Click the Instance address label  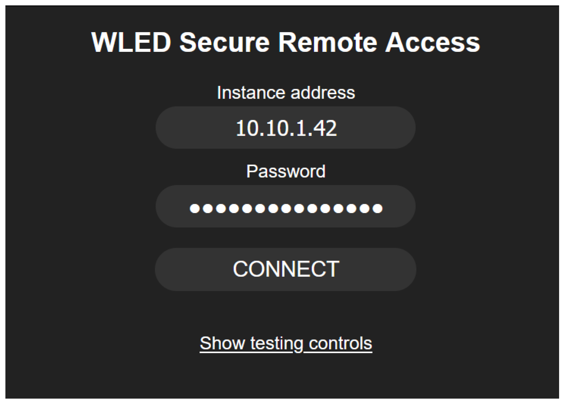286,93
